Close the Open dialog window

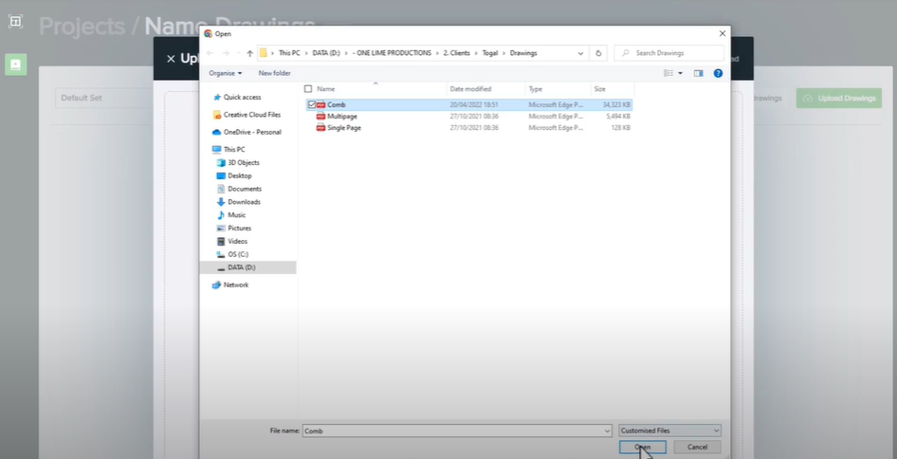[722, 34]
